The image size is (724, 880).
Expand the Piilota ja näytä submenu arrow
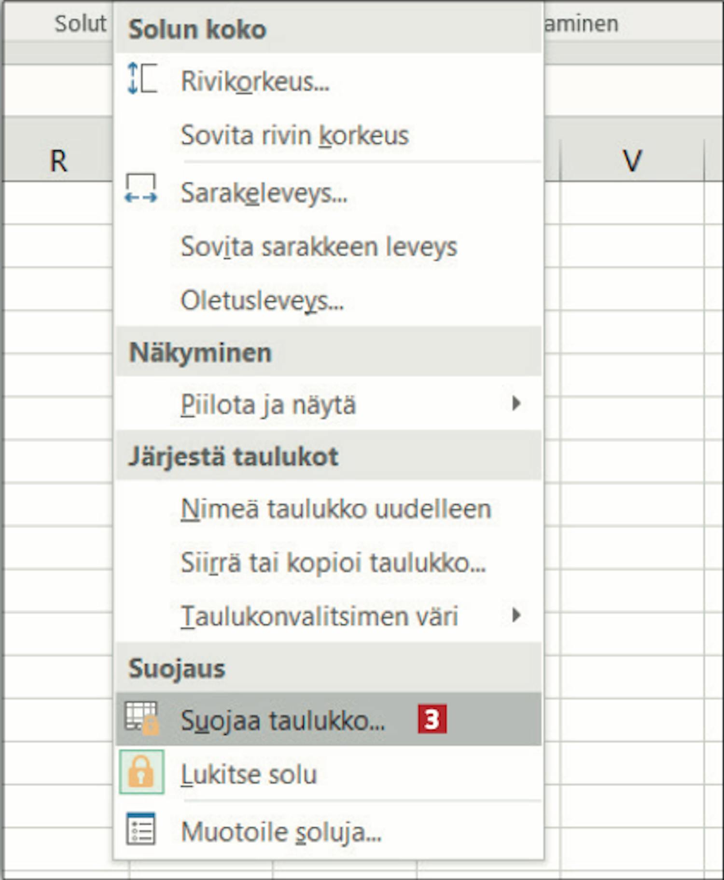516,403
